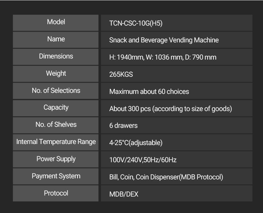263x213 pixels.
Task: Click the 'No. of Selections' label
Action: (56, 91)
